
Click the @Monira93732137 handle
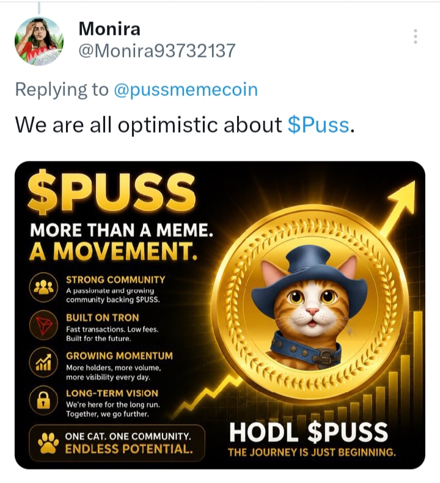click(x=157, y=51)
